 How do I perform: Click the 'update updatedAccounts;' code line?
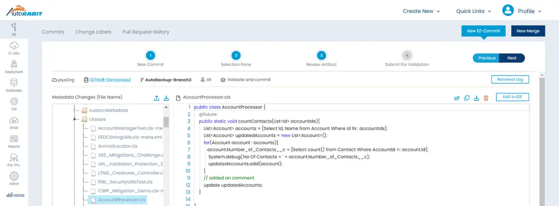233,185
